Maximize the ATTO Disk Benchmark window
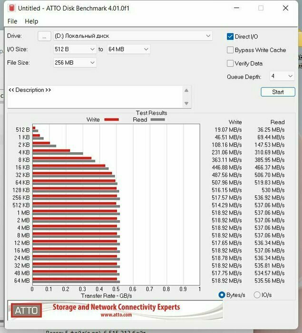Image resolution: width=302 pixels, height=333 pixels. (261, 8)
